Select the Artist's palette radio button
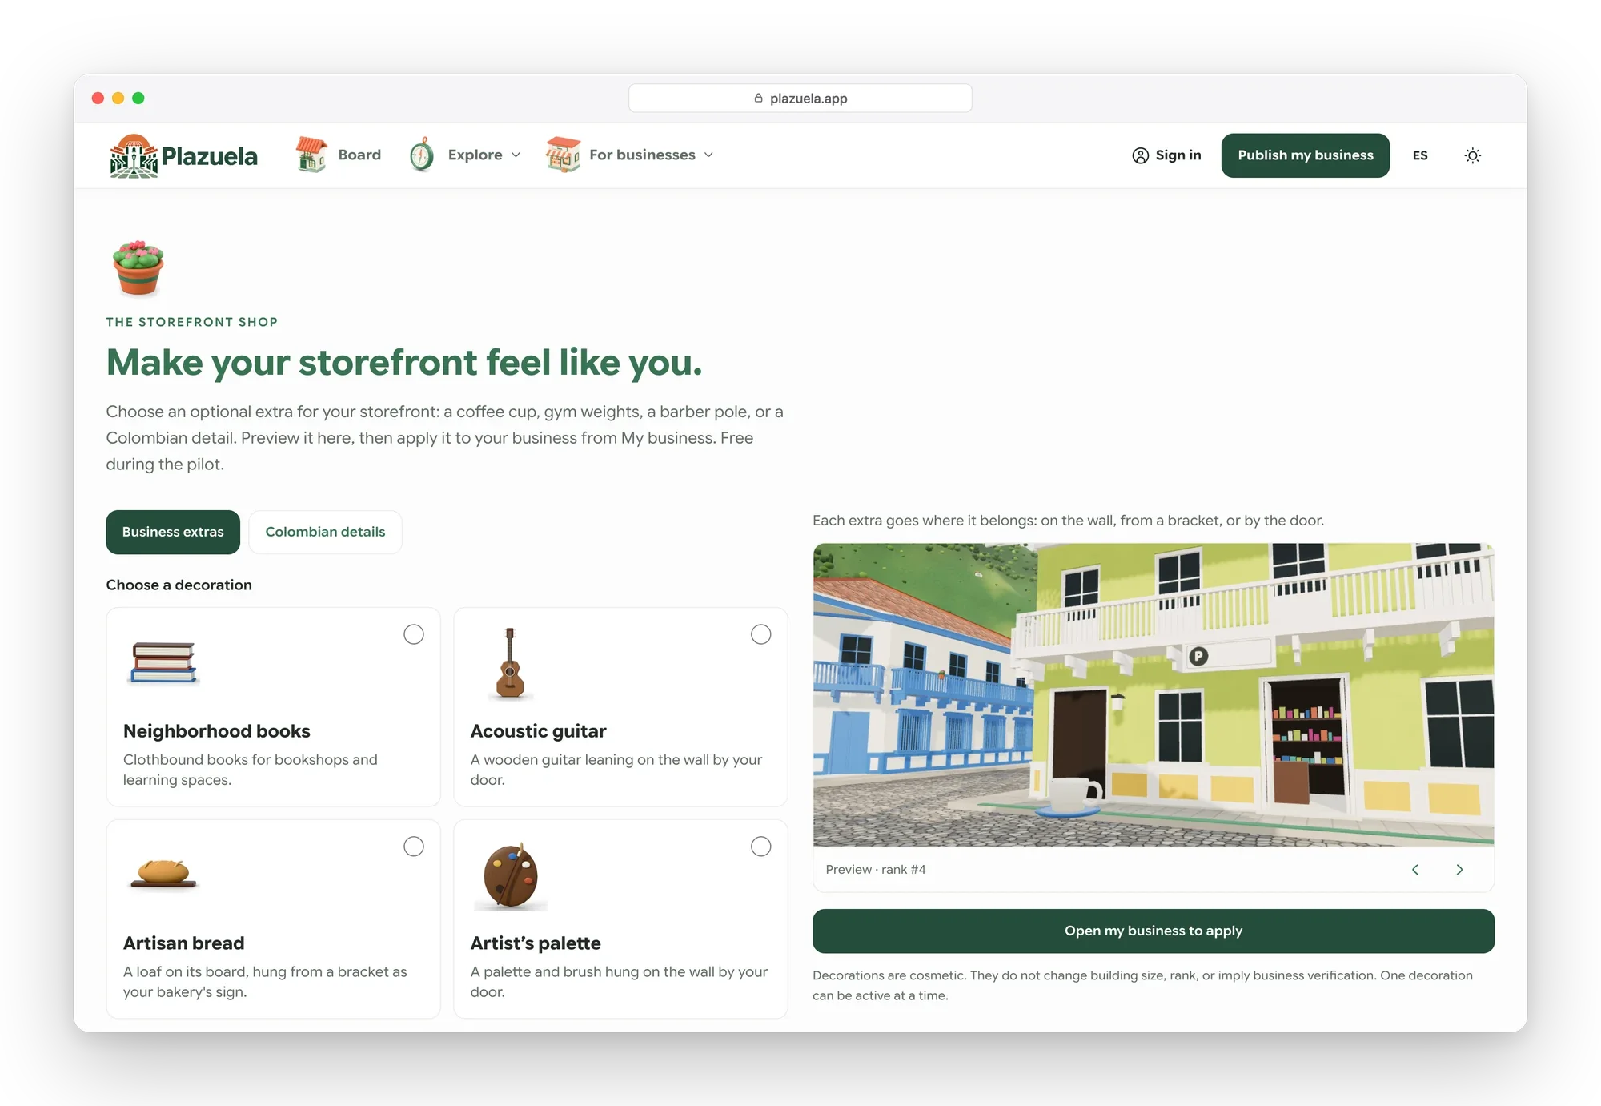The height and width of the screenshot is (1106, 1601). coord(761,847)
